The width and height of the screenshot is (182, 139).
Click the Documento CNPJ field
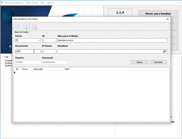coord(28,51)
